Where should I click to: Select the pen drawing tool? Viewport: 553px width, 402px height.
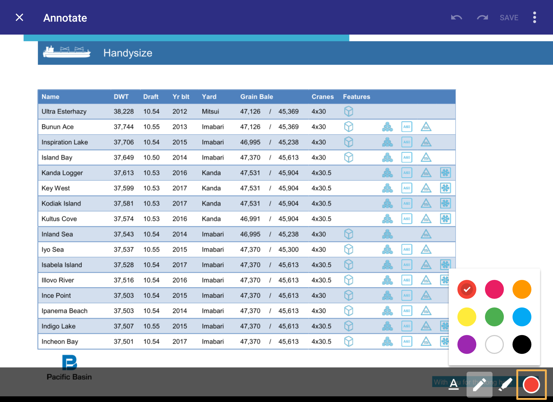coord(480,384)
